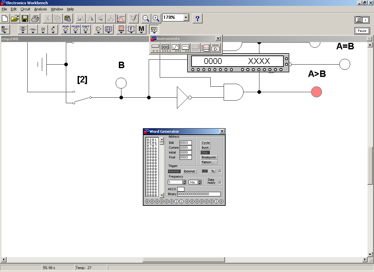Viewport: 374px width, 272px height.
Task: Open the Controls function bin
Action: [x=131, y=30]
